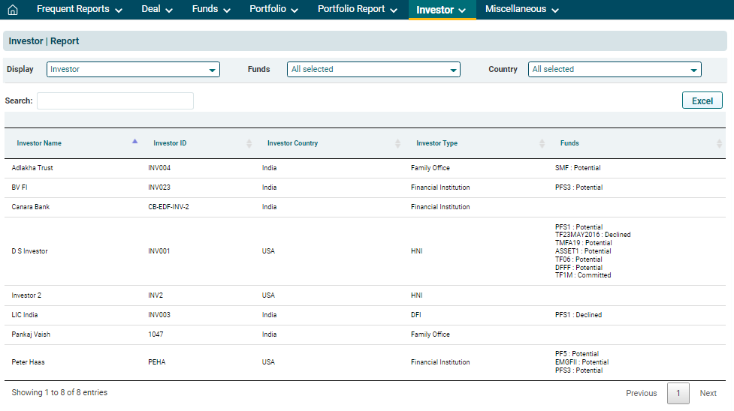Viewport: 734px width, 411px height.
Task: Sort by Investor Type column icon
Action: pyautogui.click(x=542, y=143)
